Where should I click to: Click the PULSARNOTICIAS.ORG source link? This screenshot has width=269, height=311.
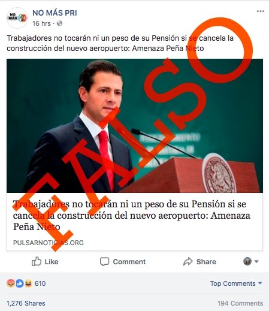click(x=49, y=243)
